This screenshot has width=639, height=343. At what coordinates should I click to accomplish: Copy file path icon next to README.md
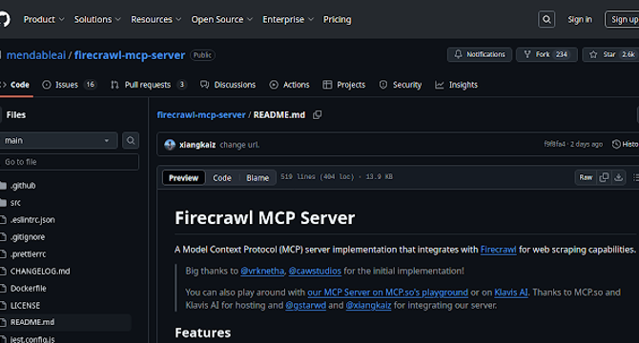[317, 115]
